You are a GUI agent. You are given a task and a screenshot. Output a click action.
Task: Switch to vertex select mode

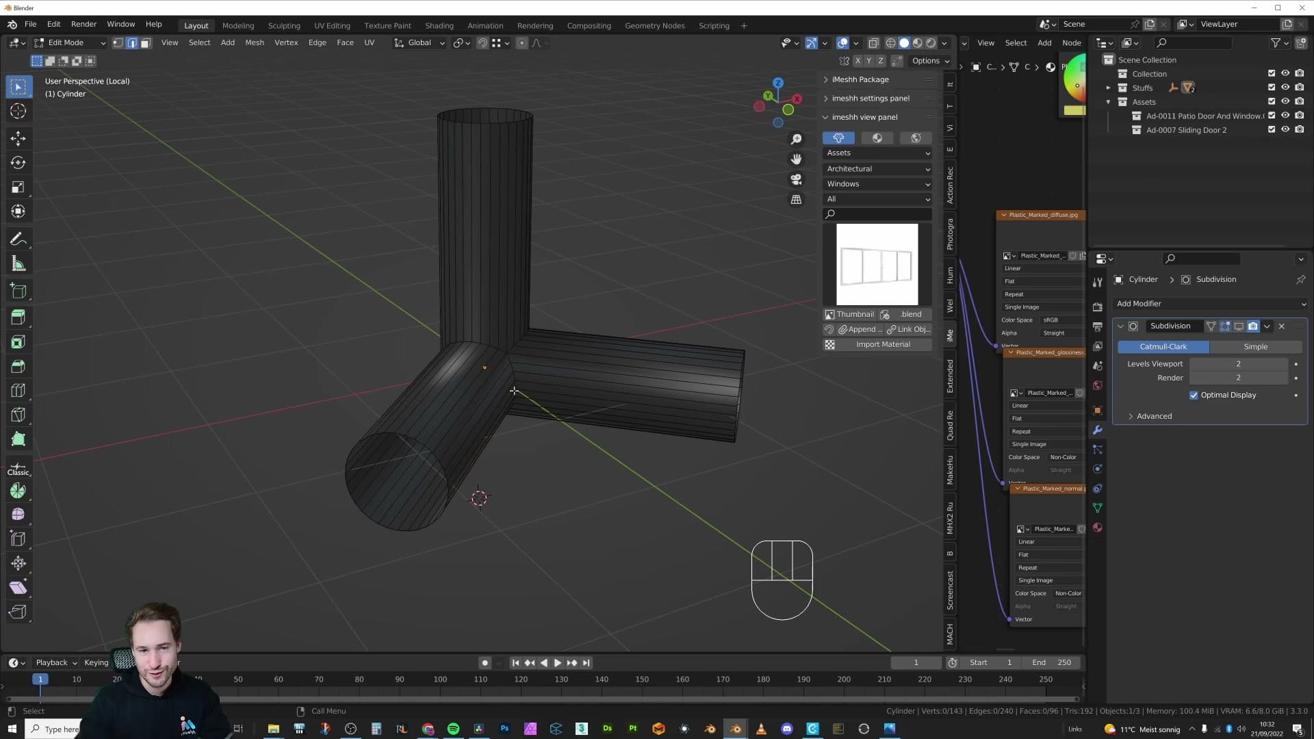118,43
